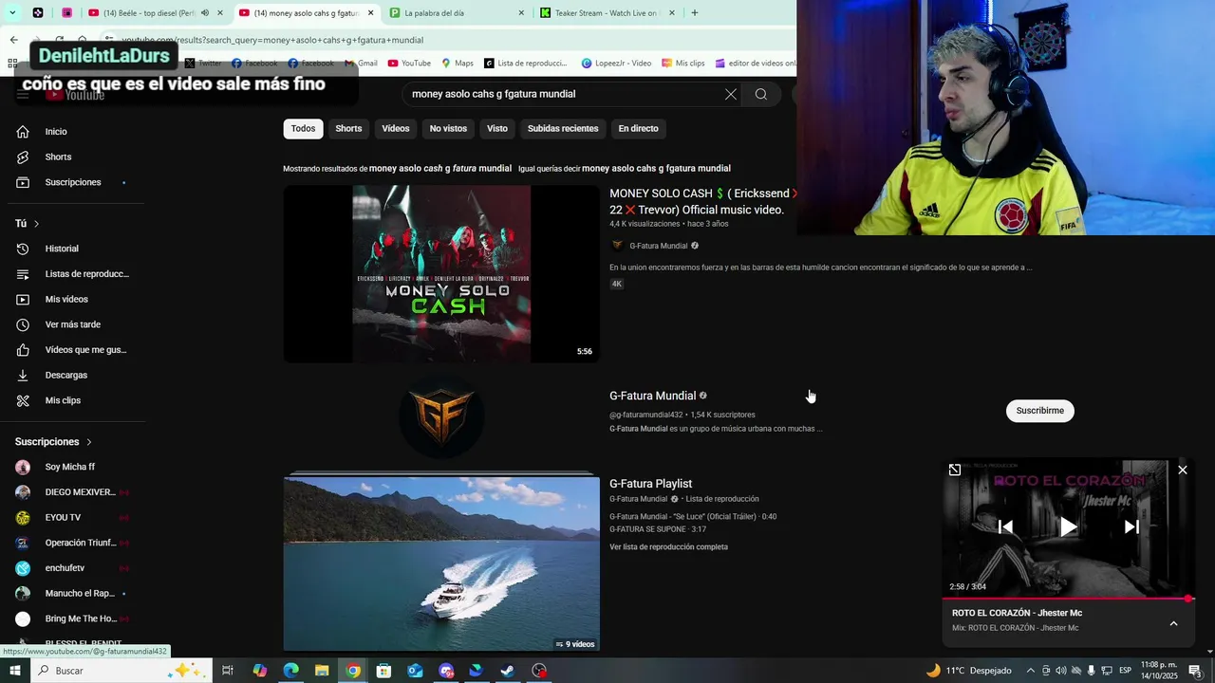Viewport: 1215px width, 683px height.
Task: Show hidden system tray icons
Action: [1031, 671]
